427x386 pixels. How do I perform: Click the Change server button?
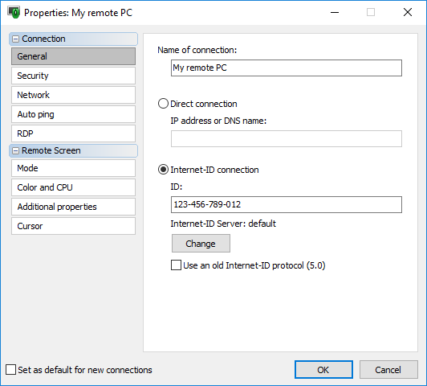(201, 244)
